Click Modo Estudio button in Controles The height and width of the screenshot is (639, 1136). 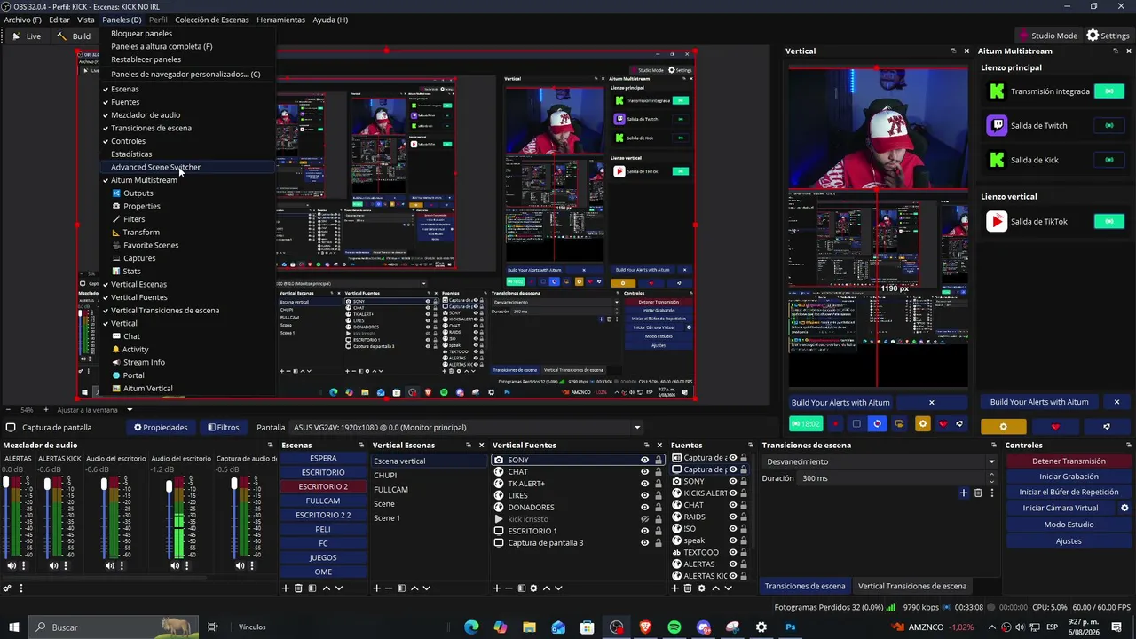click(1069, 525)
